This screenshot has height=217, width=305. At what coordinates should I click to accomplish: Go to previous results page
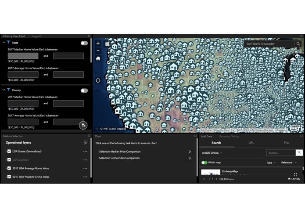(x=209, y=179)
